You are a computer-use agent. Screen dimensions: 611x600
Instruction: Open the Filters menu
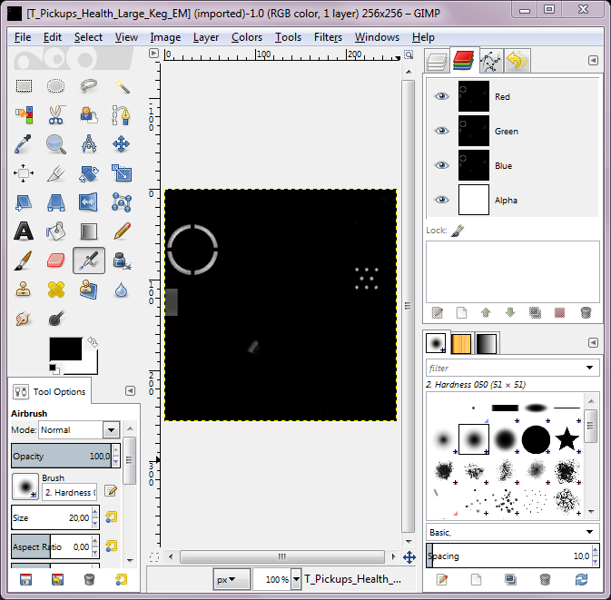coord(328,37)
